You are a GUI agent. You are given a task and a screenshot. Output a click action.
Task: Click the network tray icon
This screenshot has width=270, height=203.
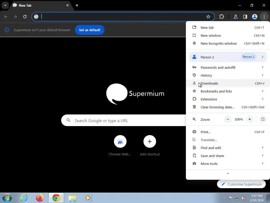237,198
